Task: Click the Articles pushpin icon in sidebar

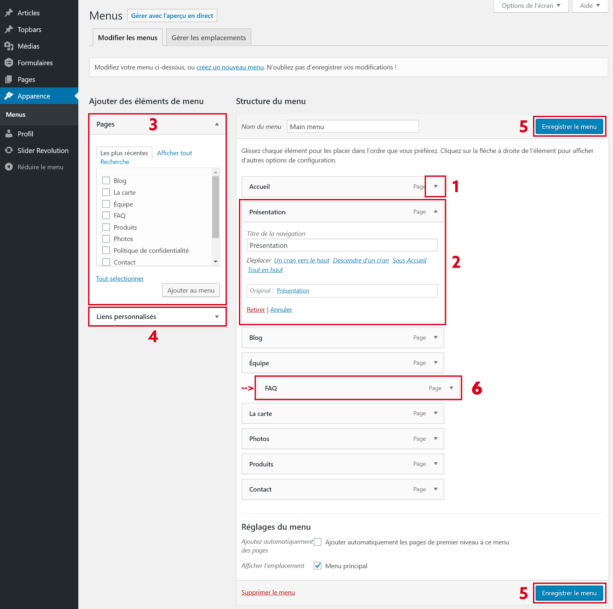Action: [x=9, y=13]
